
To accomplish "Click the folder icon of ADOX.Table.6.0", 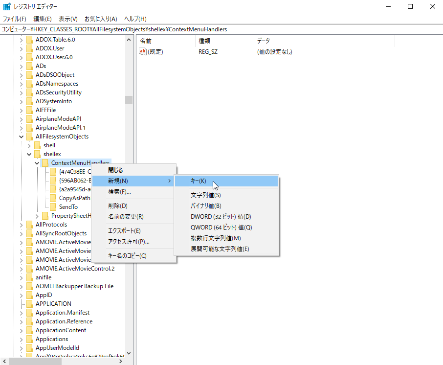I will (x=30, y=40).
